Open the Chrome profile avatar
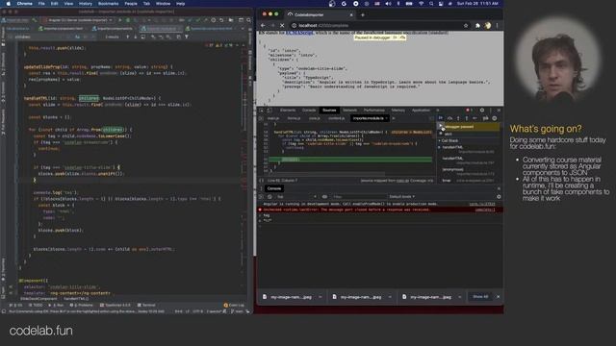This screenshot has height=346, width=616. [488, 26]
